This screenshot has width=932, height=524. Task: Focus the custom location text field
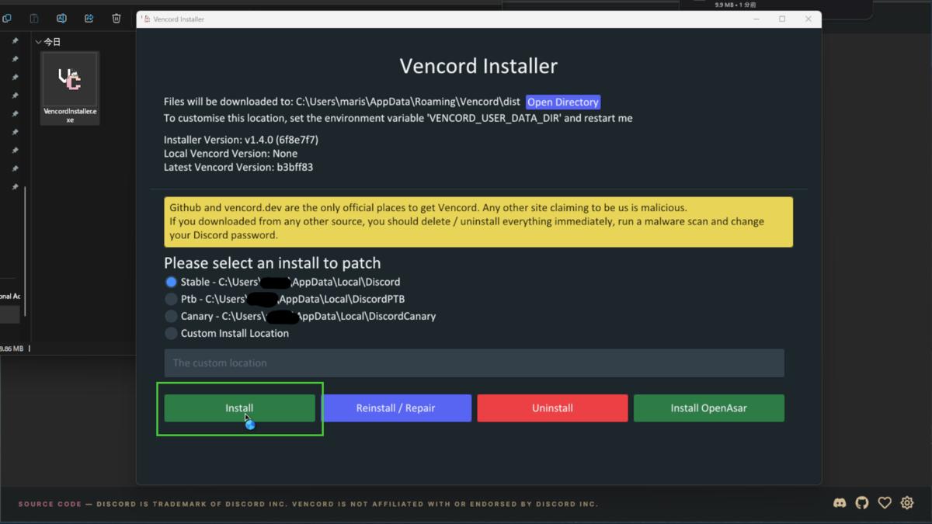pos(474,363)
